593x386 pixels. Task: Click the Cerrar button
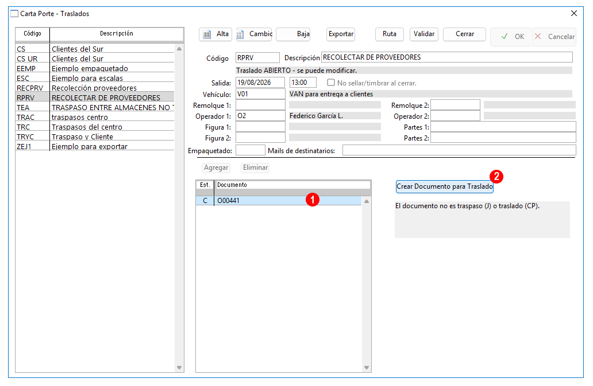[464, 34]
